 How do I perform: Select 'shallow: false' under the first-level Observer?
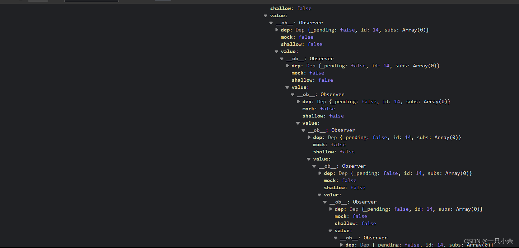[301, 44]
